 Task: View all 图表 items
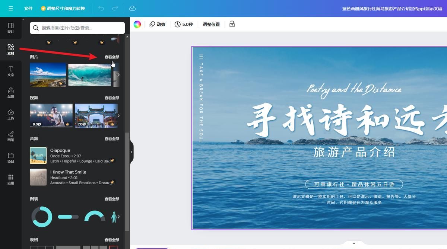[x=112, y=199]
